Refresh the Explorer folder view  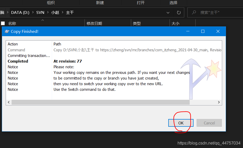(x=179, y=13)
